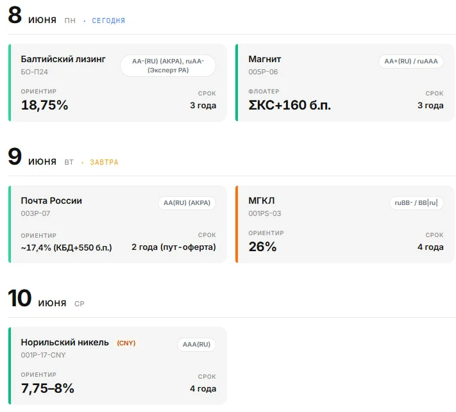Click the ~17,4% (КБД+550 б.п.) value

tap(66, 247)
